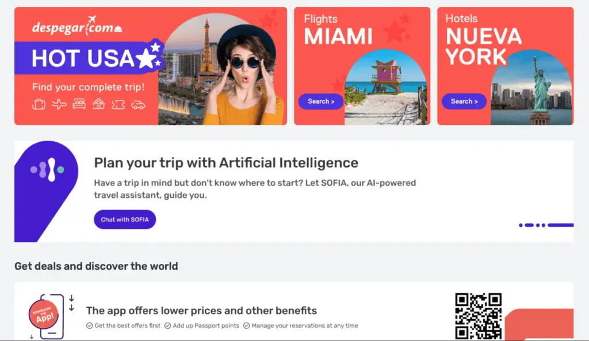This screenshot has height=341, width=589.
Task: Search hotels in Nueva York
Action: pos(464,101)
